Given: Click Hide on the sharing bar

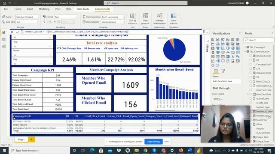Looking at the screenshot, I should 166,142.
